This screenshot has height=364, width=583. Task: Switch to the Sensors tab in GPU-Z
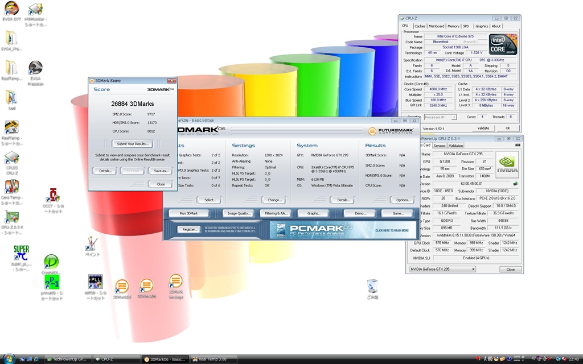[x=439, y=146]
